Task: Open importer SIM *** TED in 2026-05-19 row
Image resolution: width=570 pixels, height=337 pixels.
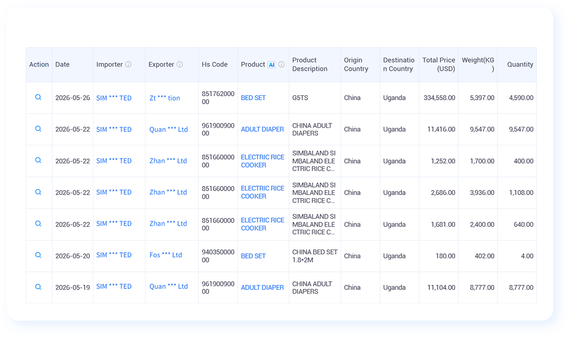Action: click(114, 286)
